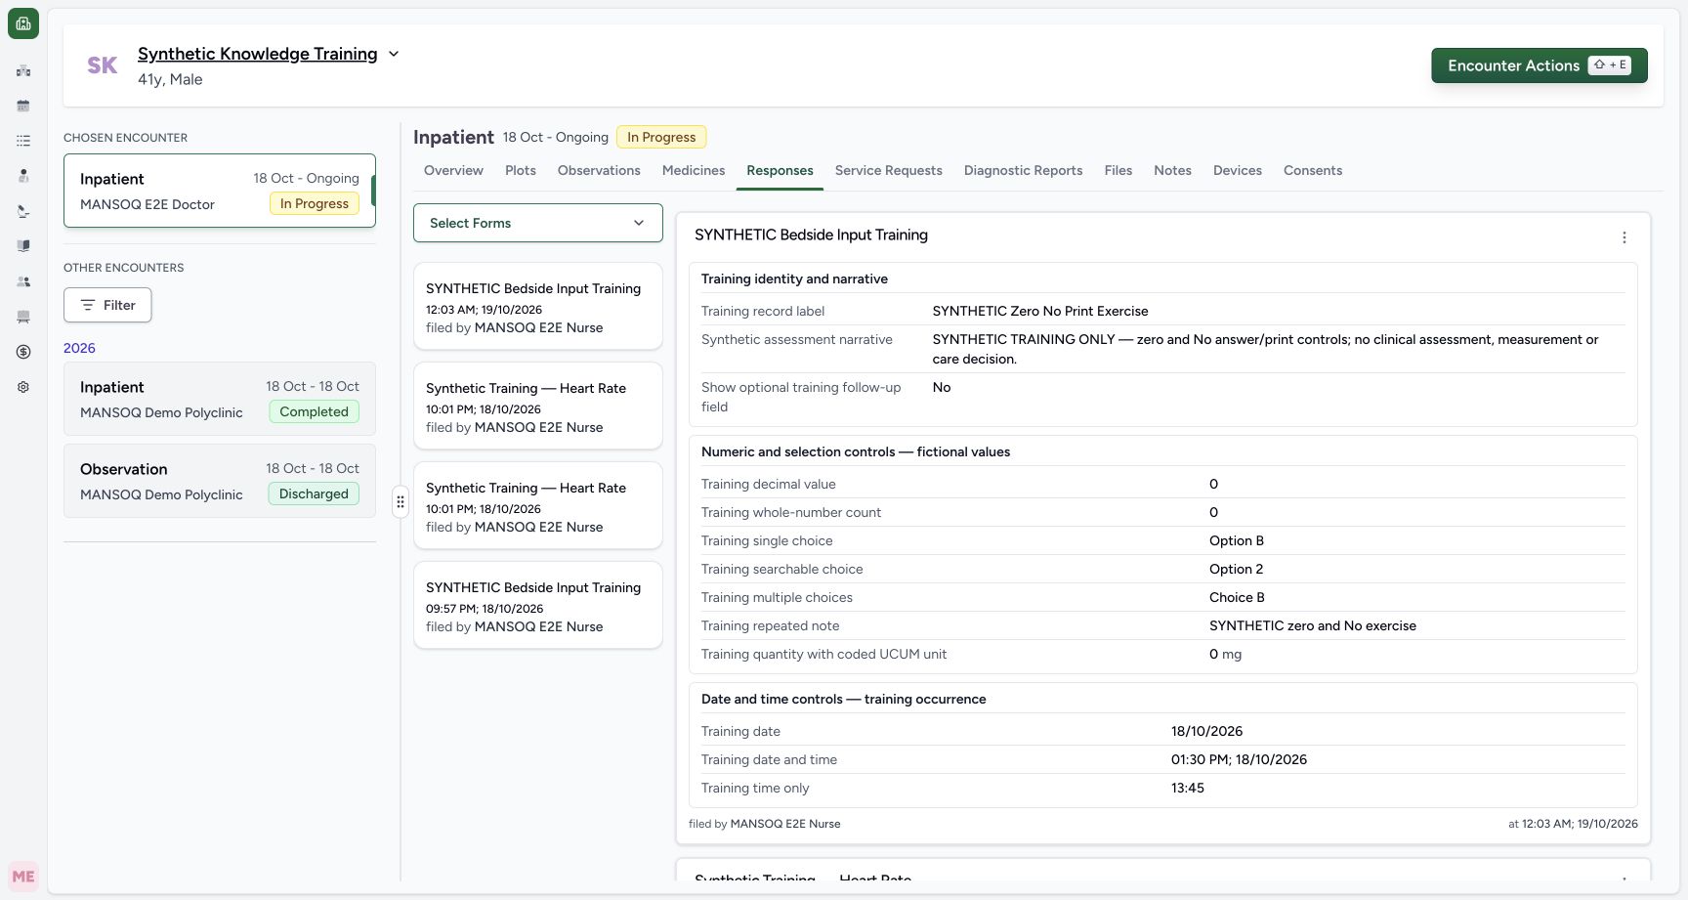Switch to the Plots tab
Screen dimensions: 1688x900
click(521, 170)
